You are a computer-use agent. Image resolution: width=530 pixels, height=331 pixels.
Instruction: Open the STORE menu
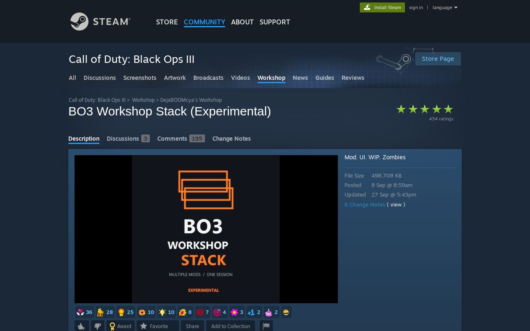click(x=167, y=22)
